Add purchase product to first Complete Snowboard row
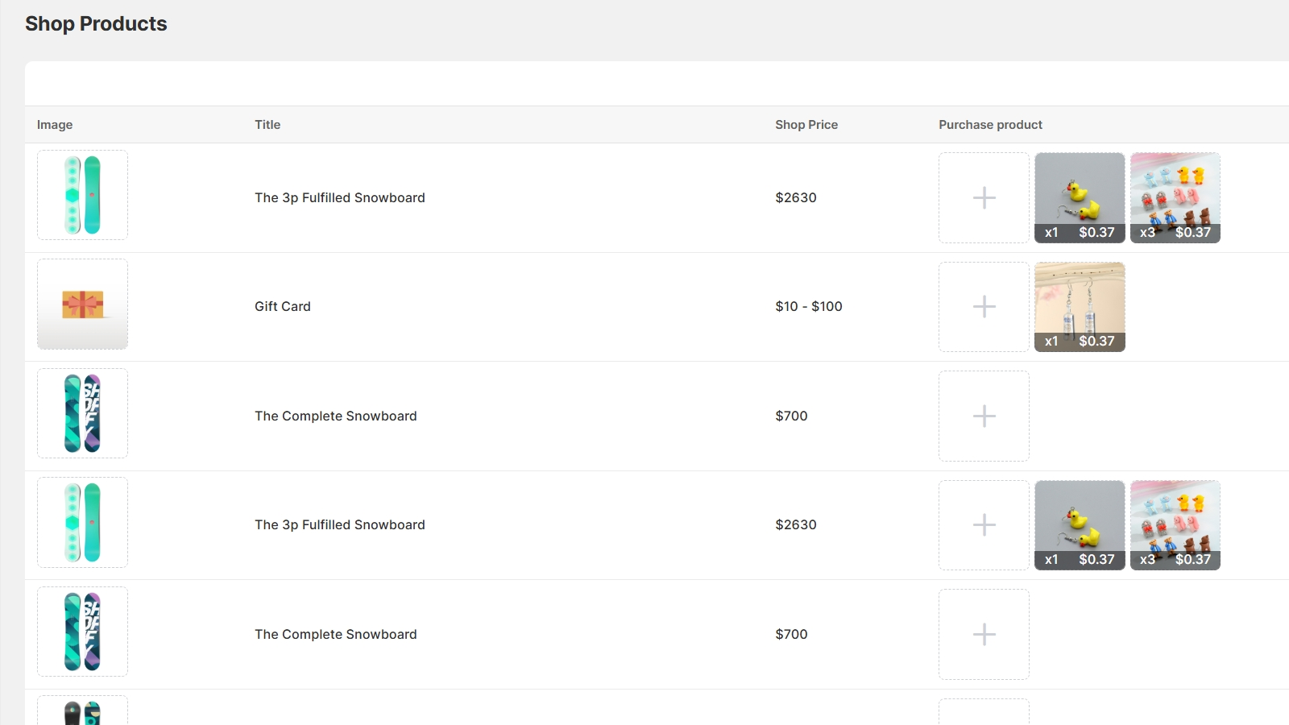 tap(984, 416)
